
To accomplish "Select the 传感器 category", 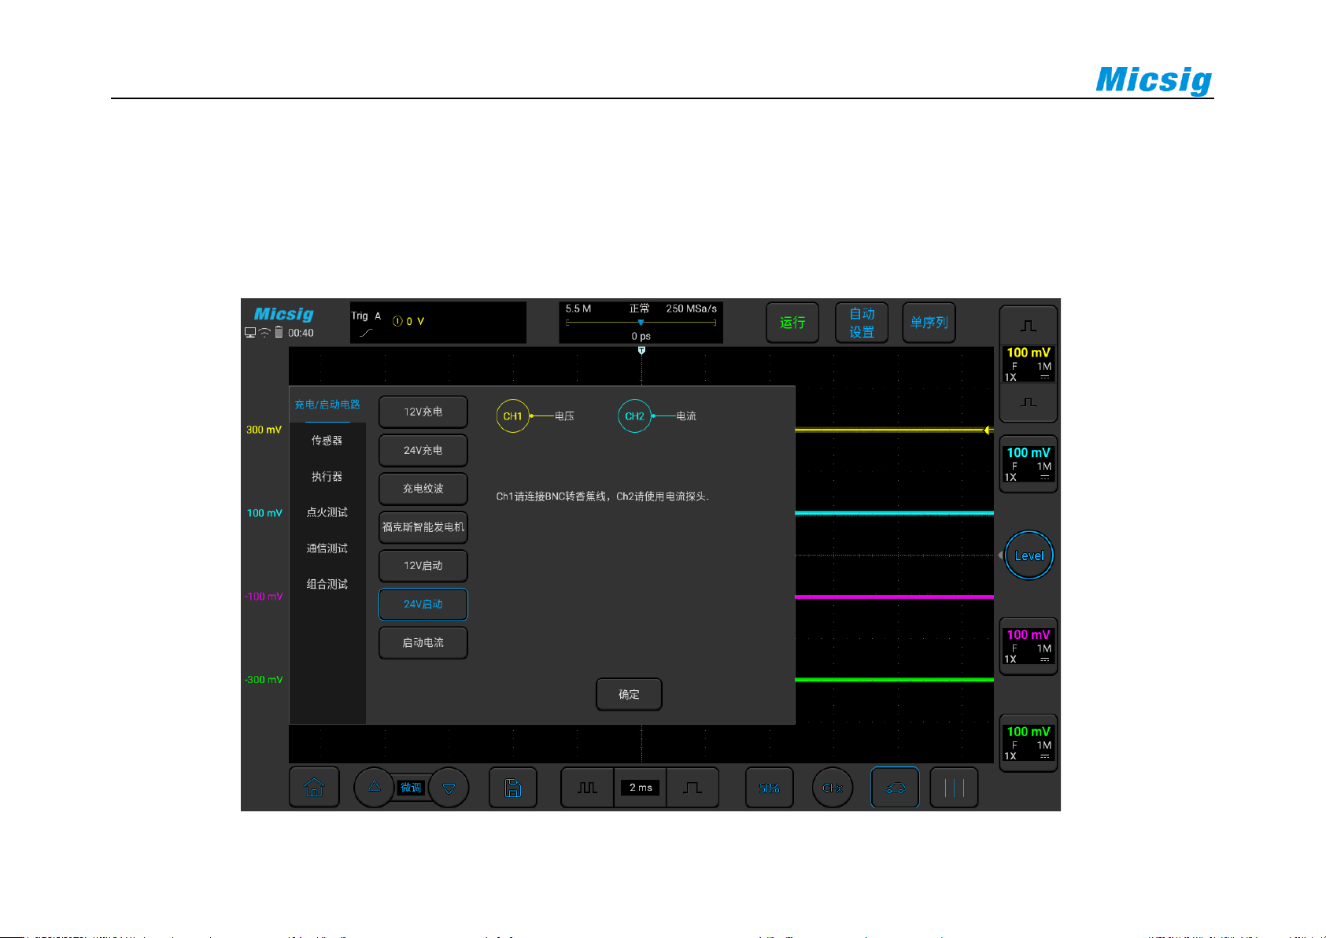I will pyautogui.click(x=327, y=441).
